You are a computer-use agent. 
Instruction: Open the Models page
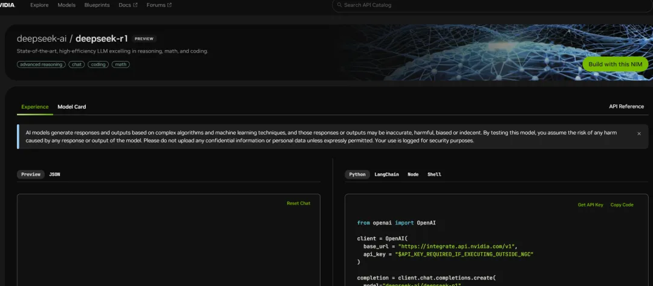point(67,5)
